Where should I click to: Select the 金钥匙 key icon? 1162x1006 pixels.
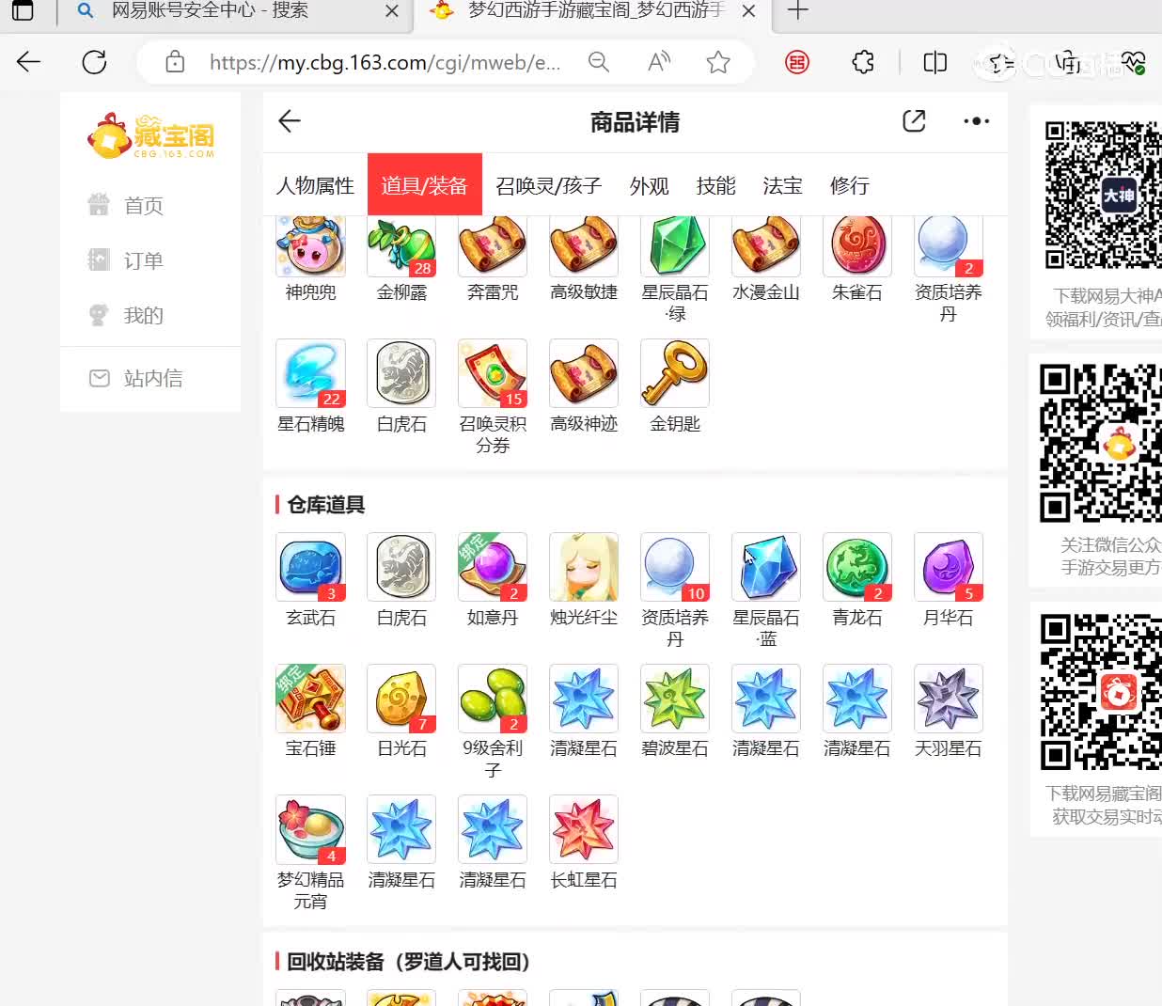675,373
